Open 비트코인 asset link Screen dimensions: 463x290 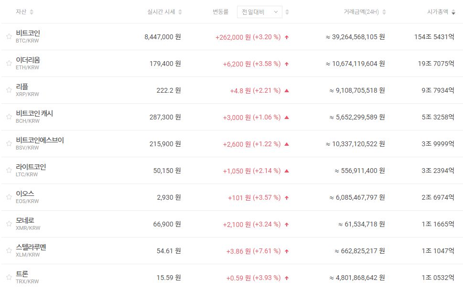point(28,33)
